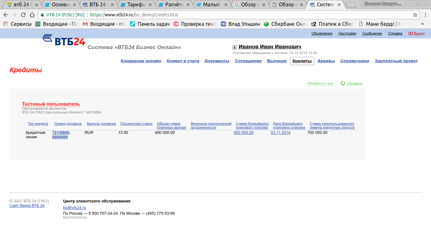The image size is (431, 232).
Task: Click the browser home icon
Action: 32,15
